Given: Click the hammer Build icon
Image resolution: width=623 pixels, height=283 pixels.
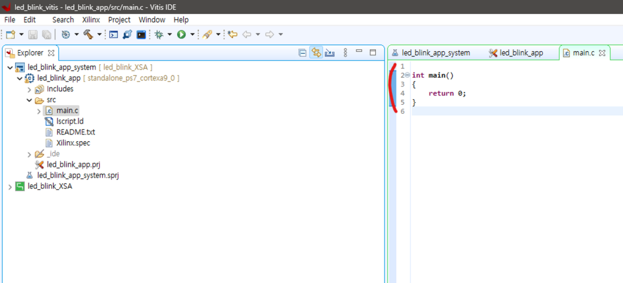Looking at the screenshot, I should tap(88, 35).
